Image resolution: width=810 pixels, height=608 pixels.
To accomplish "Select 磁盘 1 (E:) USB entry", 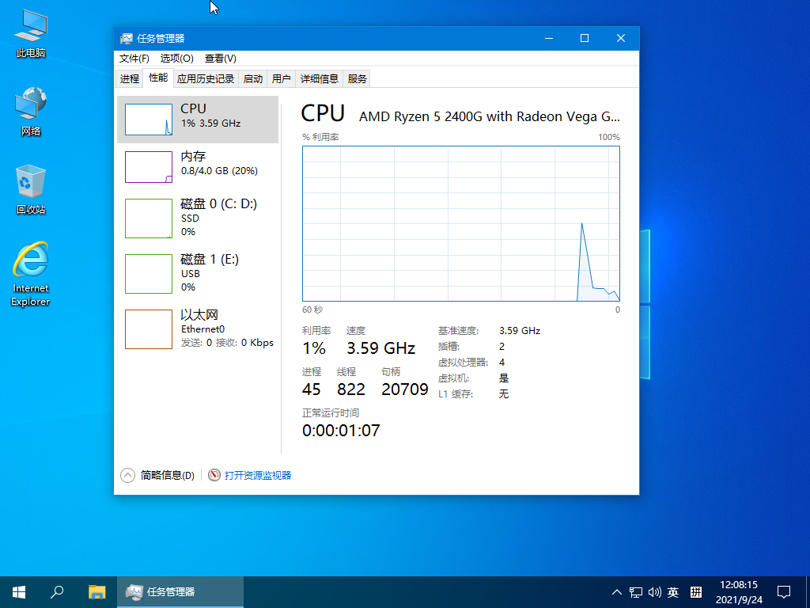I will point(198,273).
